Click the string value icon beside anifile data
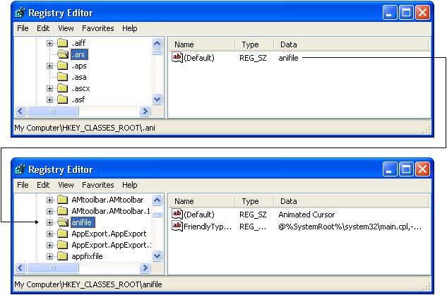The width and height of the screenshot is (447, 295). click(177, 58)
